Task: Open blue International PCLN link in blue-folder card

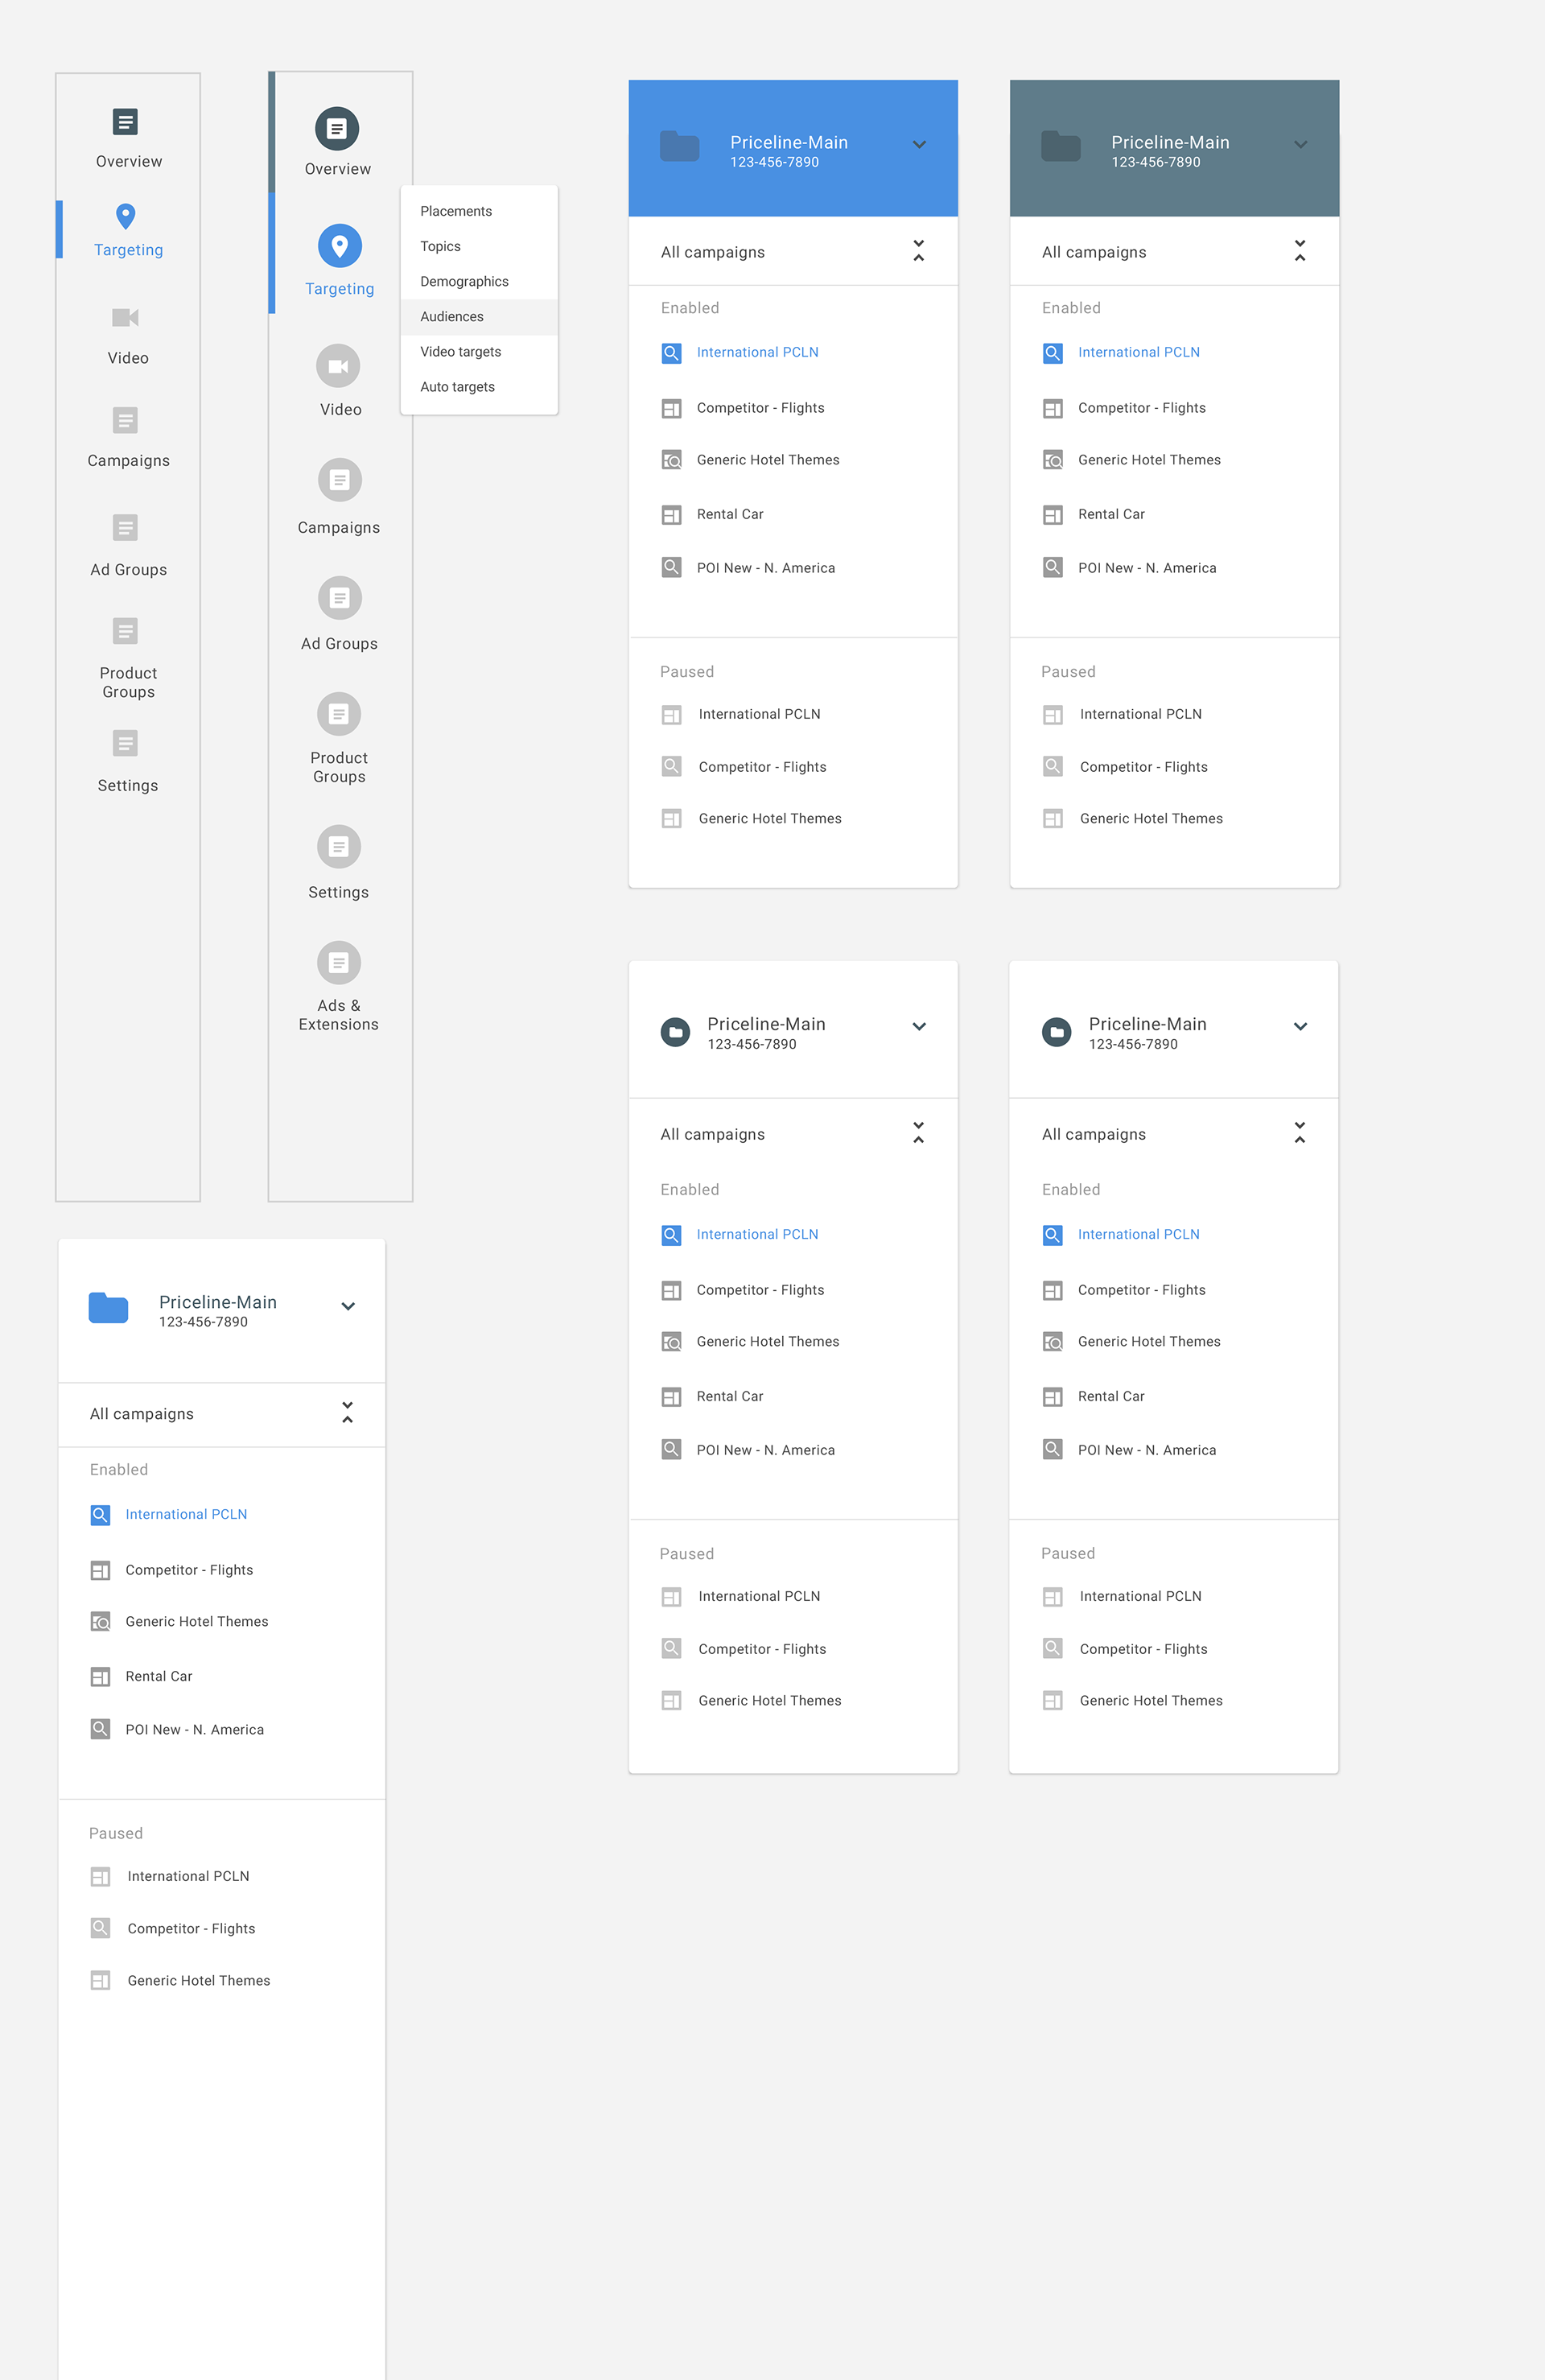Action: tap(186, 1514)
